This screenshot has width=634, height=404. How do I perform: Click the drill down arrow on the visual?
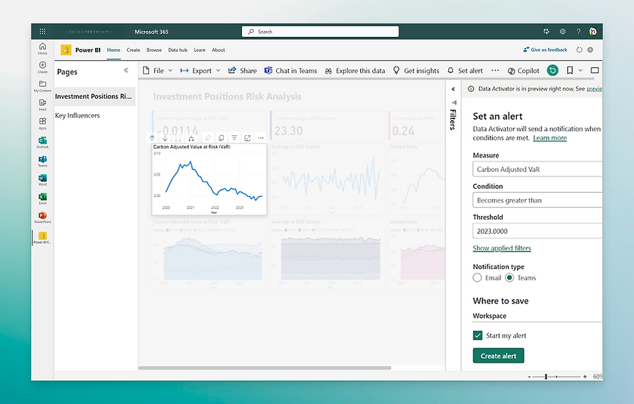pos(165,138)
